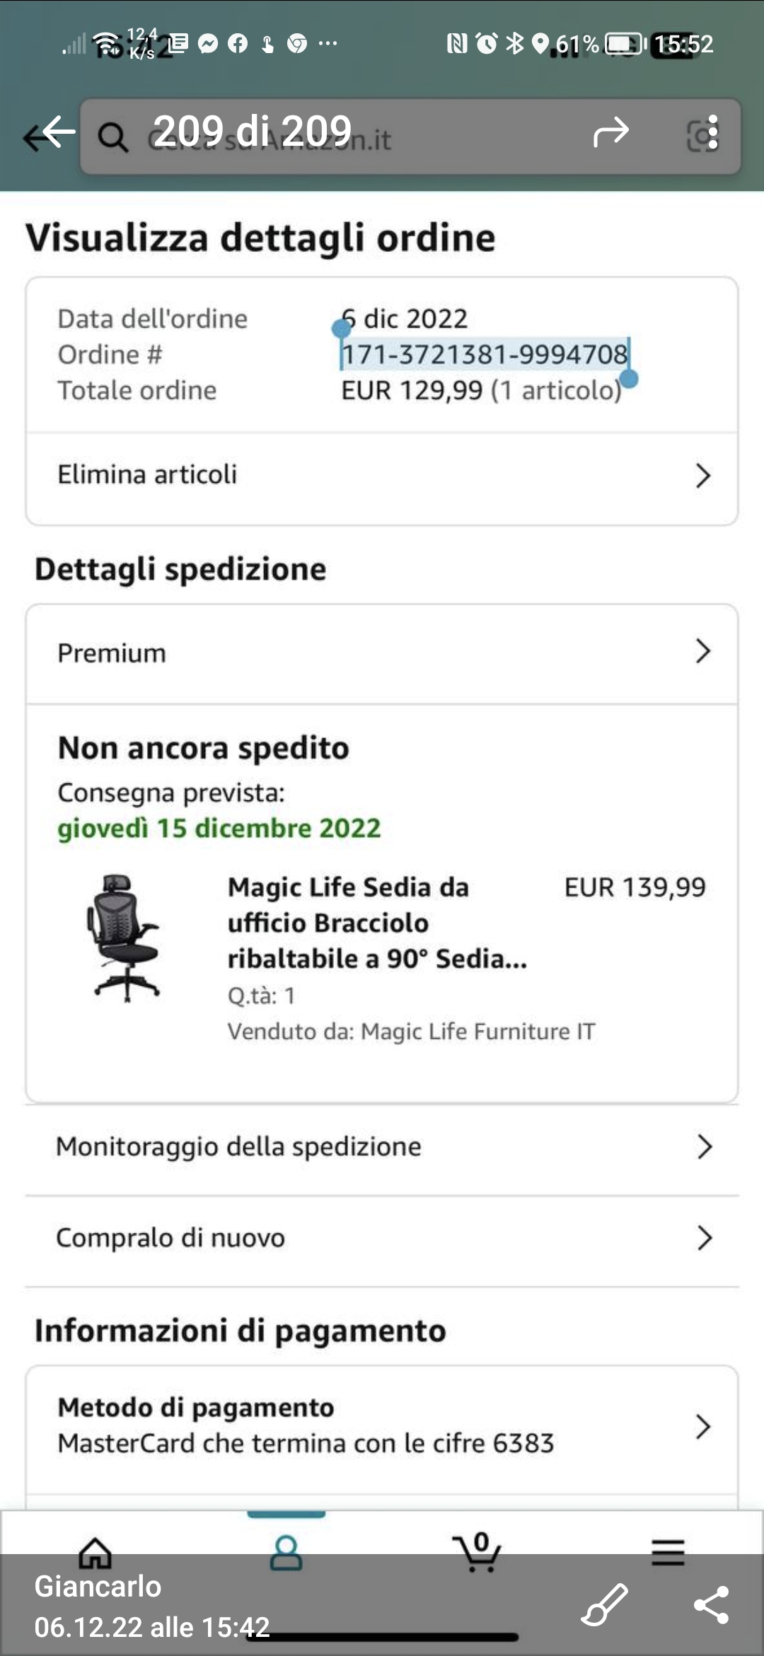The image size is (764, 1656).
Task: Open the three-dot overflow menu
Action: (x=712, y=133)
